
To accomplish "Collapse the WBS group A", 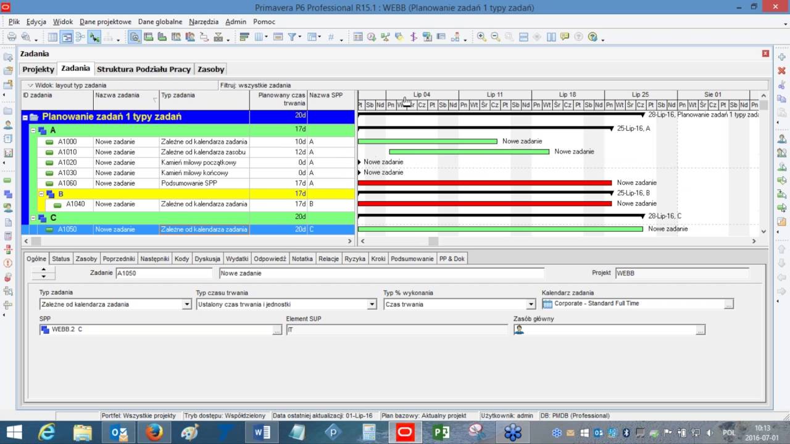I will 33,131.
